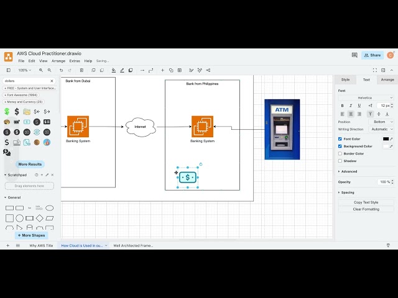Align text left
The image size is (398, 298).
click(x=343, y=114)
